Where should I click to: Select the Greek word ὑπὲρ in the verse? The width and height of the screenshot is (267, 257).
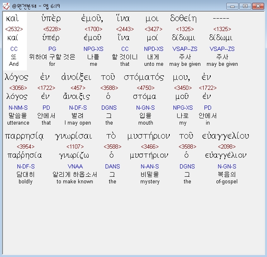click(x=51, y=18)
